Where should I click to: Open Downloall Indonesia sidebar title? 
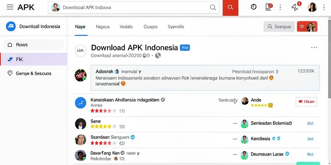point(40,26)
